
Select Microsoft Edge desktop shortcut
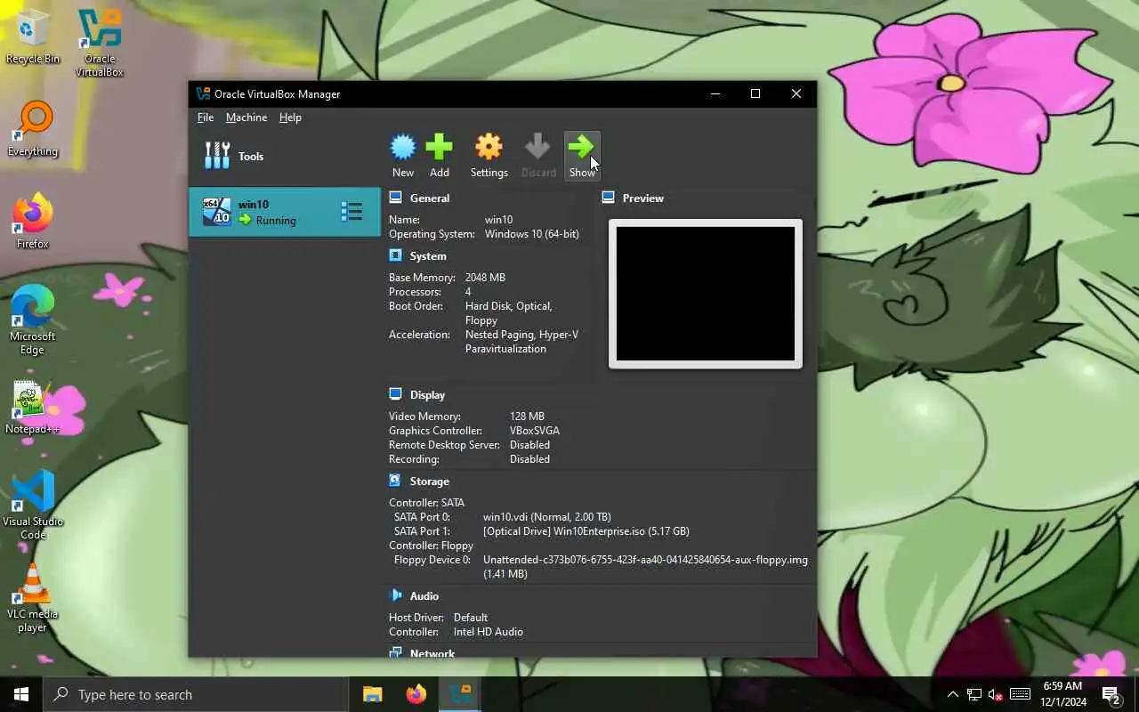(33, 320)
